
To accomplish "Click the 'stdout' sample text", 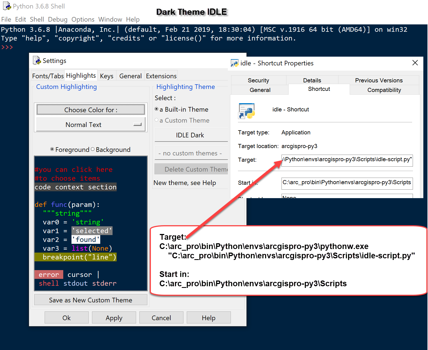I will pos(76,283).
